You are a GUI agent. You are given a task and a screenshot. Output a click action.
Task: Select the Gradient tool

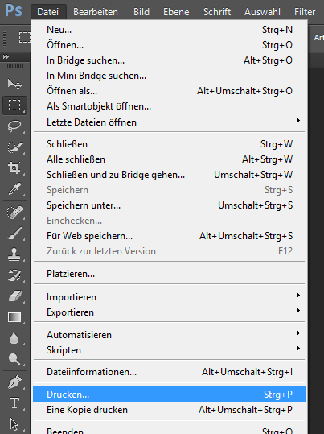pos(14,317)
